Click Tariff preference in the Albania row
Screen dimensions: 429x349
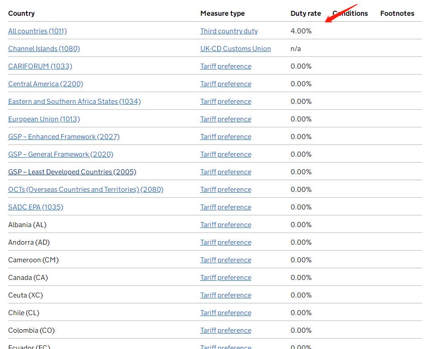click(226, 225)
